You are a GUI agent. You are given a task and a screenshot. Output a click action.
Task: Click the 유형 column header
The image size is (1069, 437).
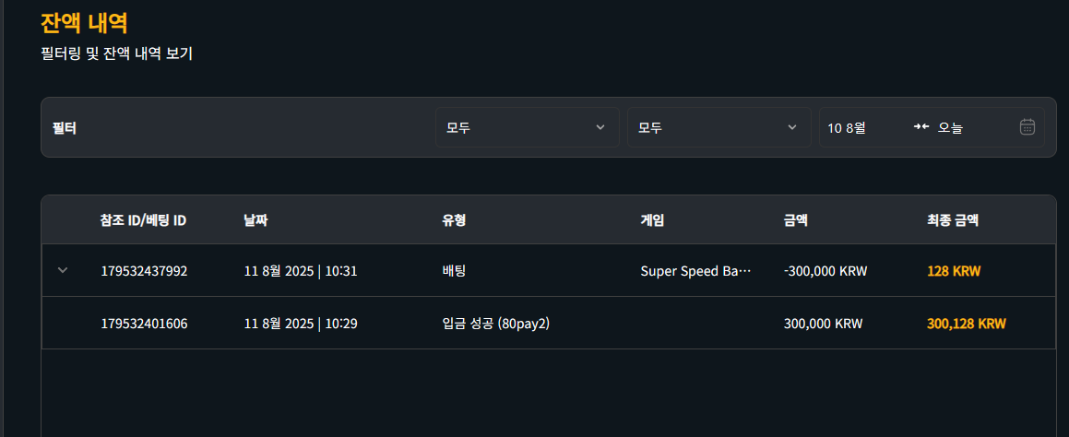tap(454, 220)
